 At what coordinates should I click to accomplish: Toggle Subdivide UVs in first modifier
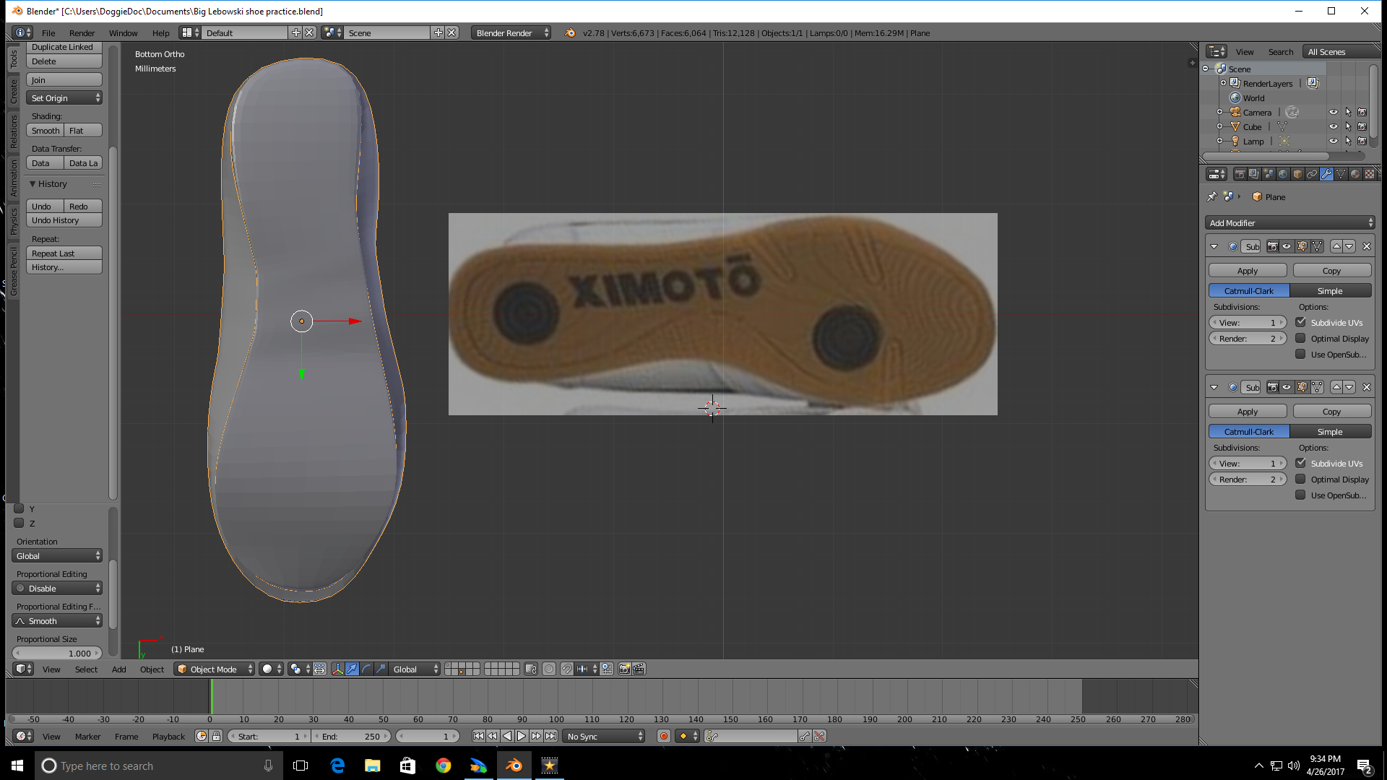[1300, 322]
